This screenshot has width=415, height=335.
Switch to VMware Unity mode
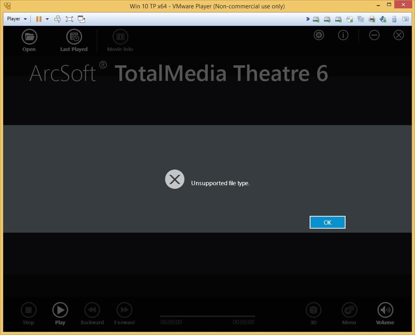coord(81,19)
